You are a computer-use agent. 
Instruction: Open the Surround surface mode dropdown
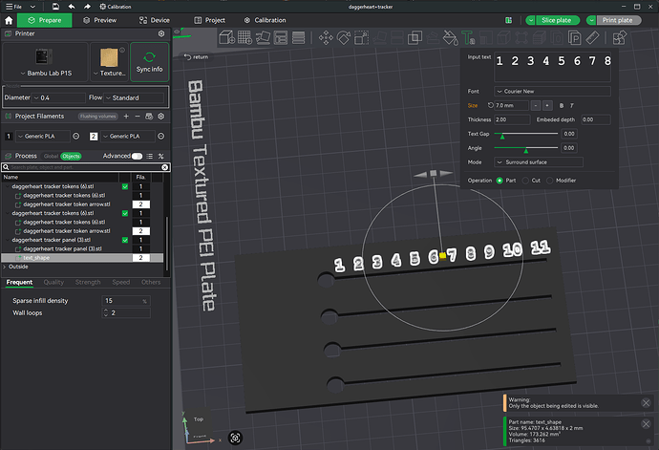point(539,162)
